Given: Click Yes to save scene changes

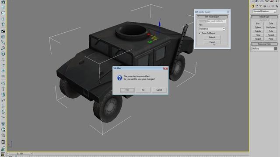Looking at the screenshot, I should 127,90.
